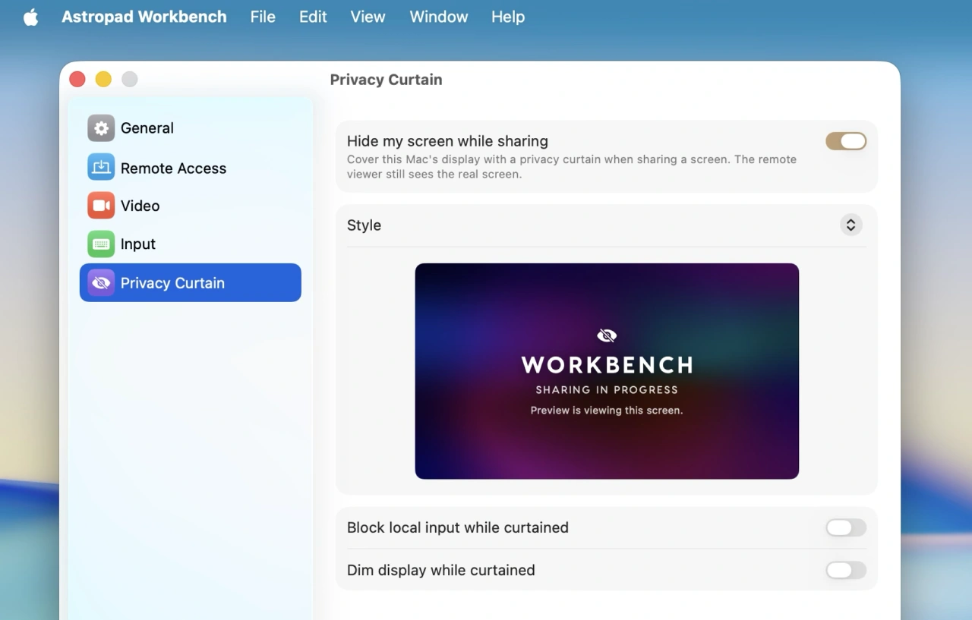Open the File menu
The image size is (972, 620).
pos(263,17)
